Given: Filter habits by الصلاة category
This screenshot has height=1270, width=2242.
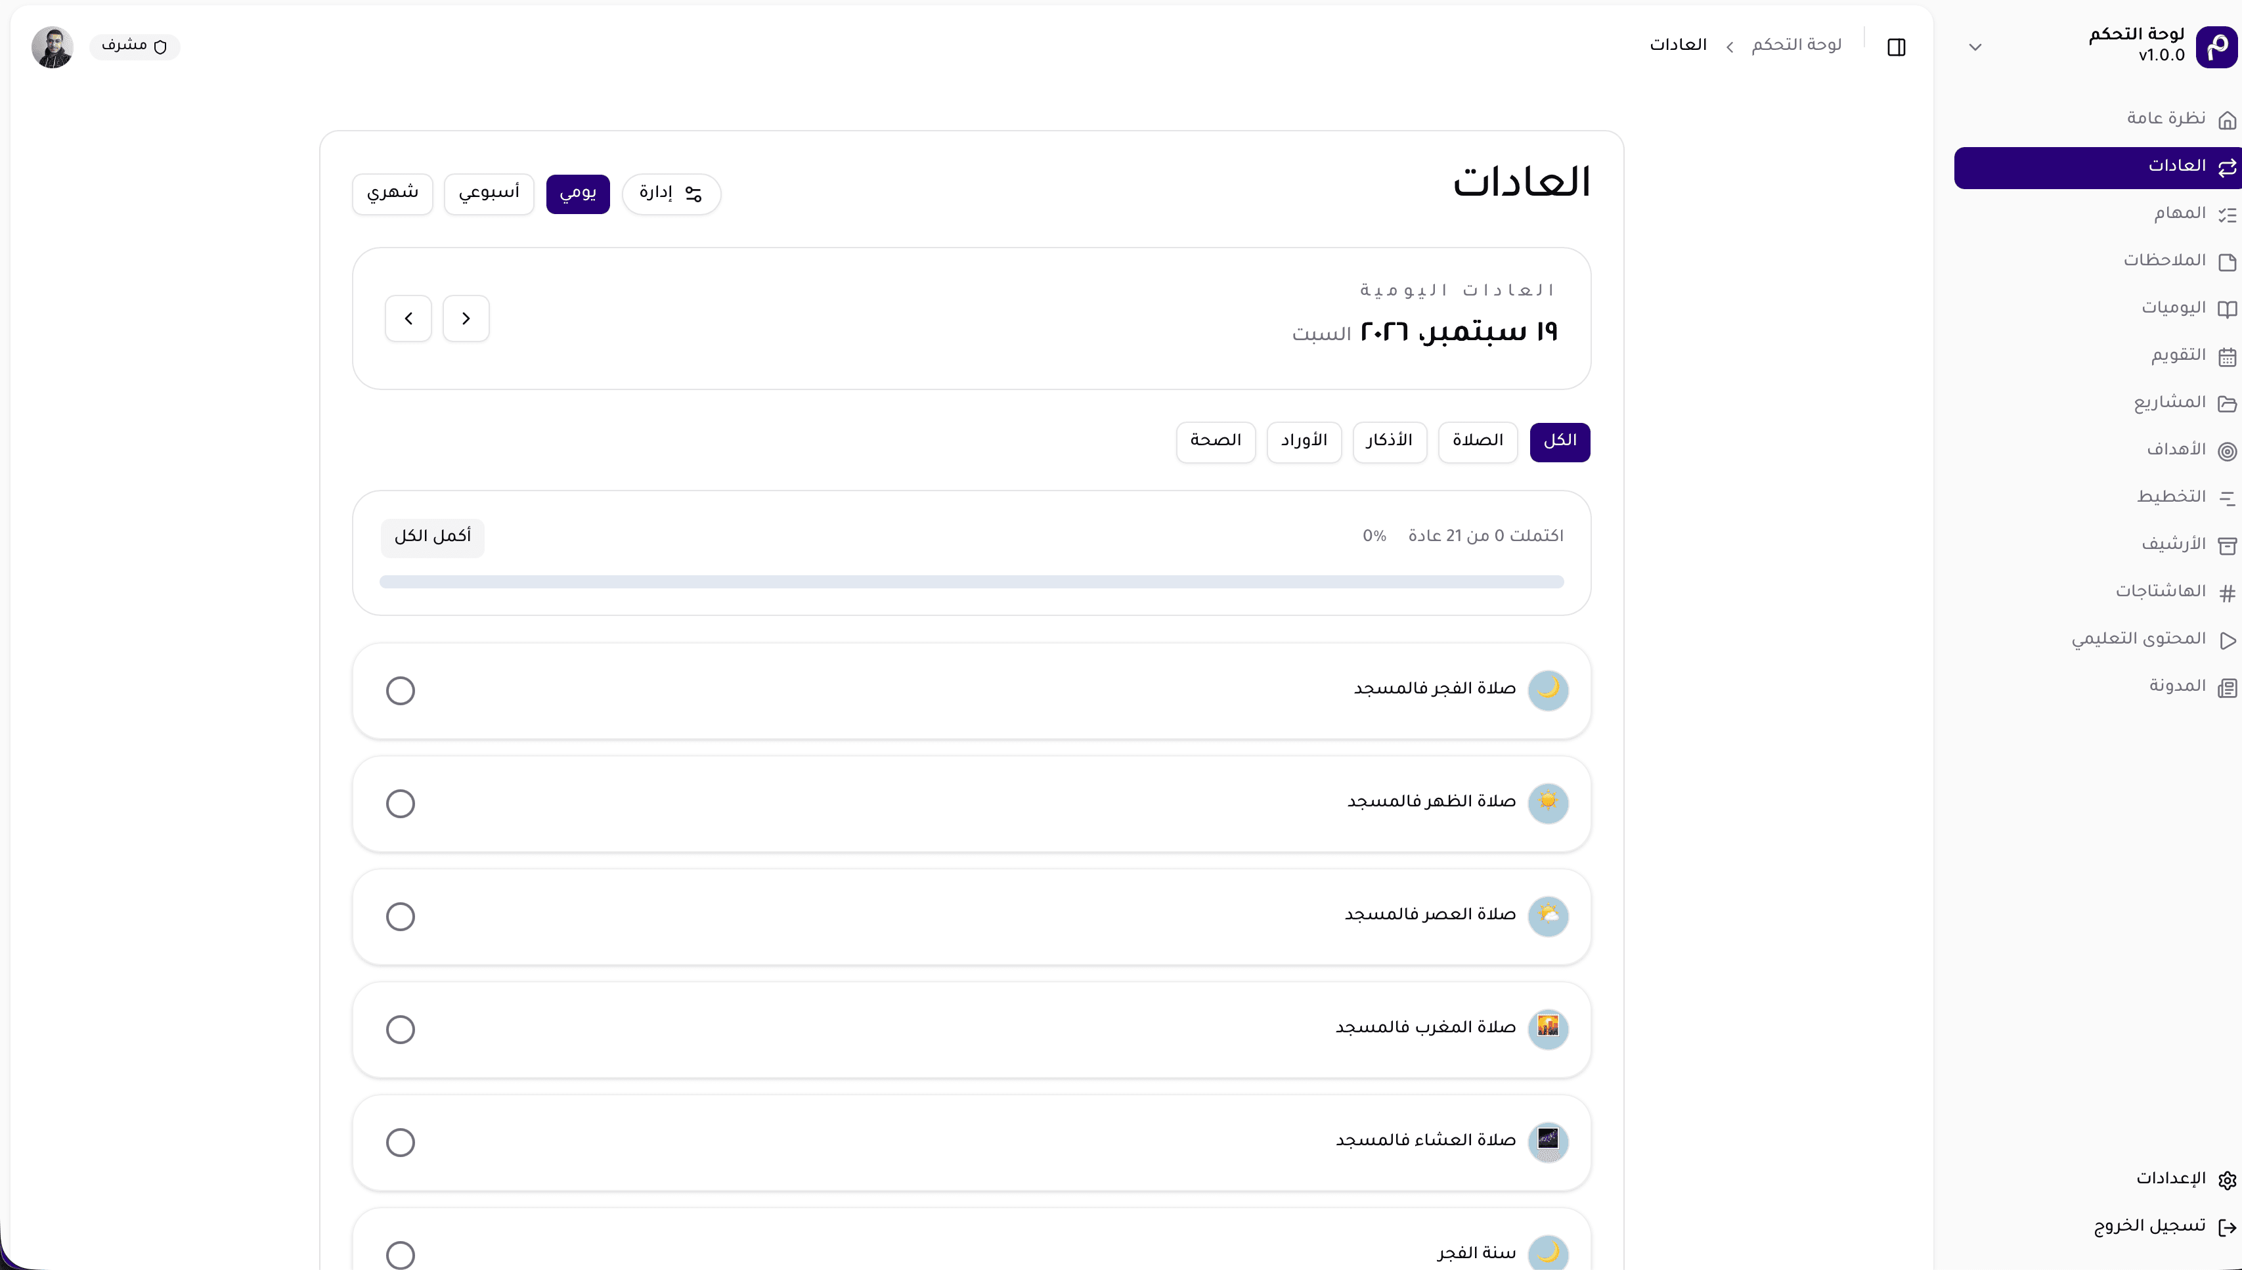Looking at the screenshot, I should 1477,442.
